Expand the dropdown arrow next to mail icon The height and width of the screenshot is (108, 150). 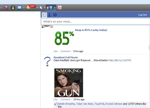tap(24, 8)
